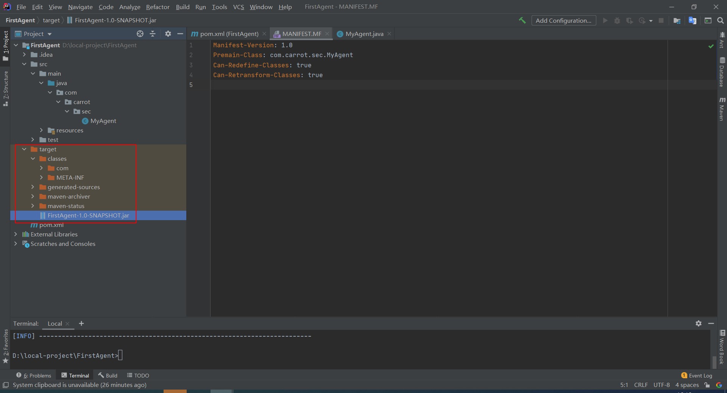Toggle the Structure tool window stripe
The width and height of the screenshot is (727, 393).
[x=5, y=88]
